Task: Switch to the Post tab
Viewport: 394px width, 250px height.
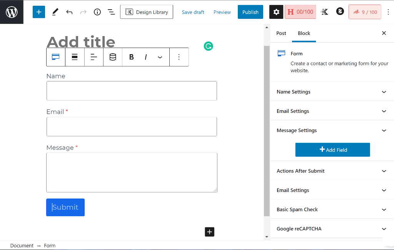Action: 281,33
